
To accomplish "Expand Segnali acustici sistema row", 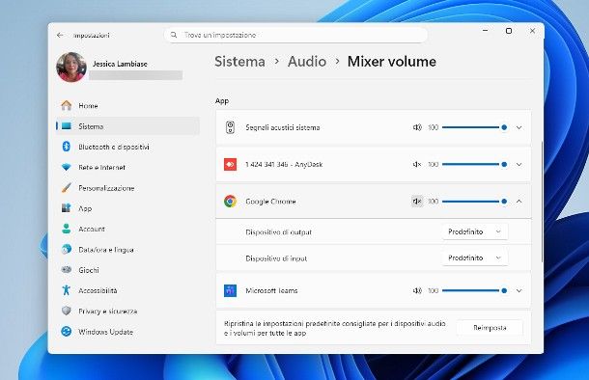I will click(x=519, y=127).
